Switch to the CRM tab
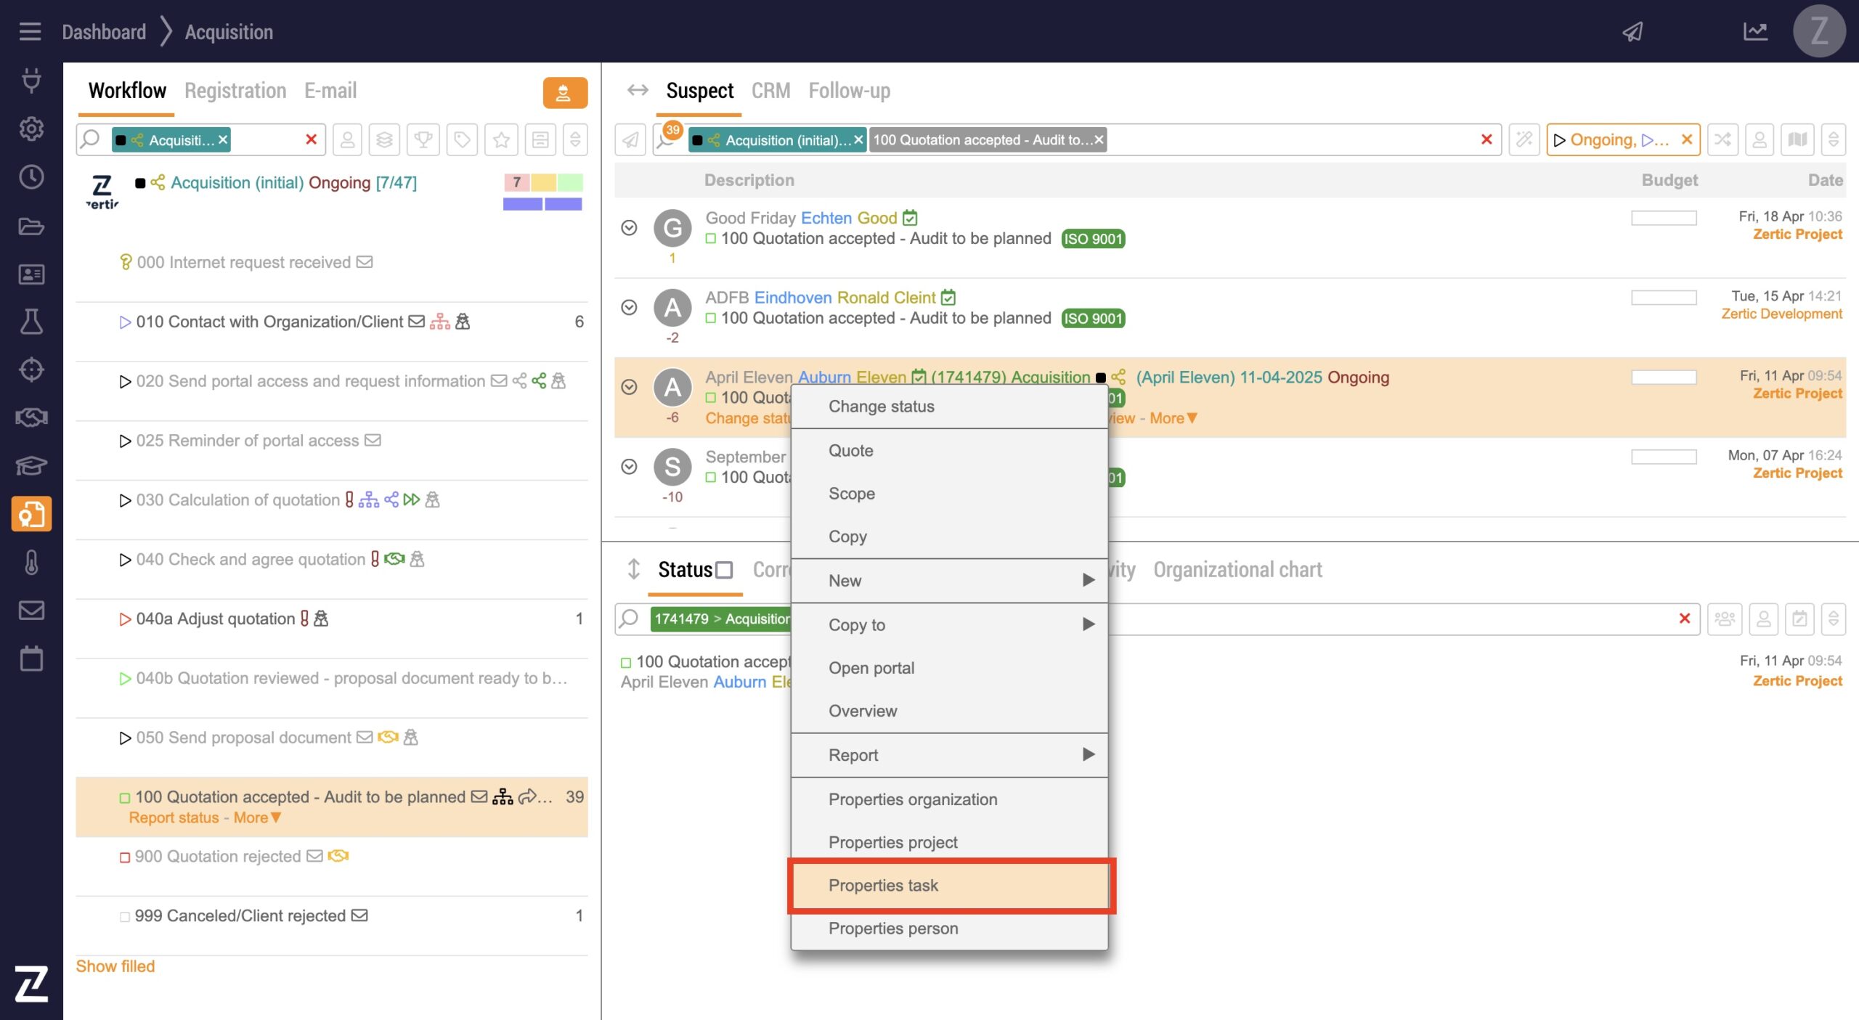The width and height of the screenshot is (1859, 1020). click(770, 91)
